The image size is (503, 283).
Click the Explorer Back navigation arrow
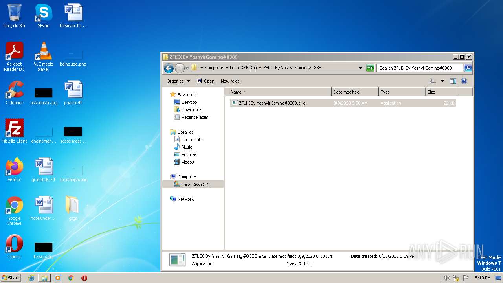(x=169, y=68)
